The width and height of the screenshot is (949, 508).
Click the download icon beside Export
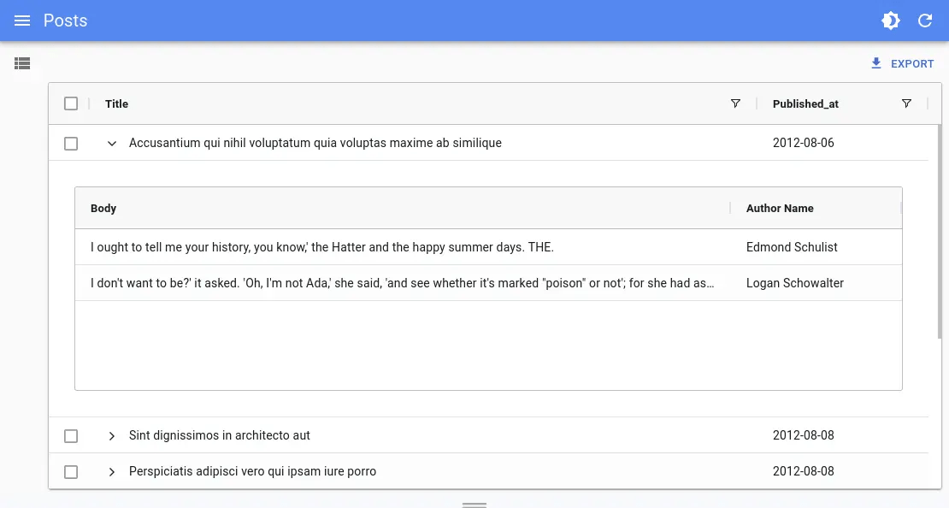pos(876,63)
